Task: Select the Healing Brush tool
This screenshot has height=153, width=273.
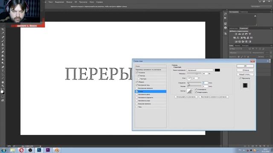Action: 3,37
